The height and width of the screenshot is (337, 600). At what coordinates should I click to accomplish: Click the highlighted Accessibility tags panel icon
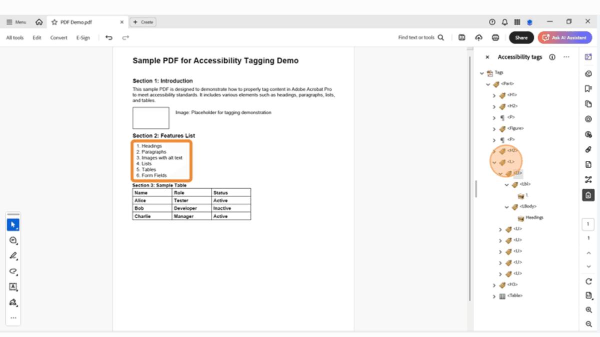588,195
